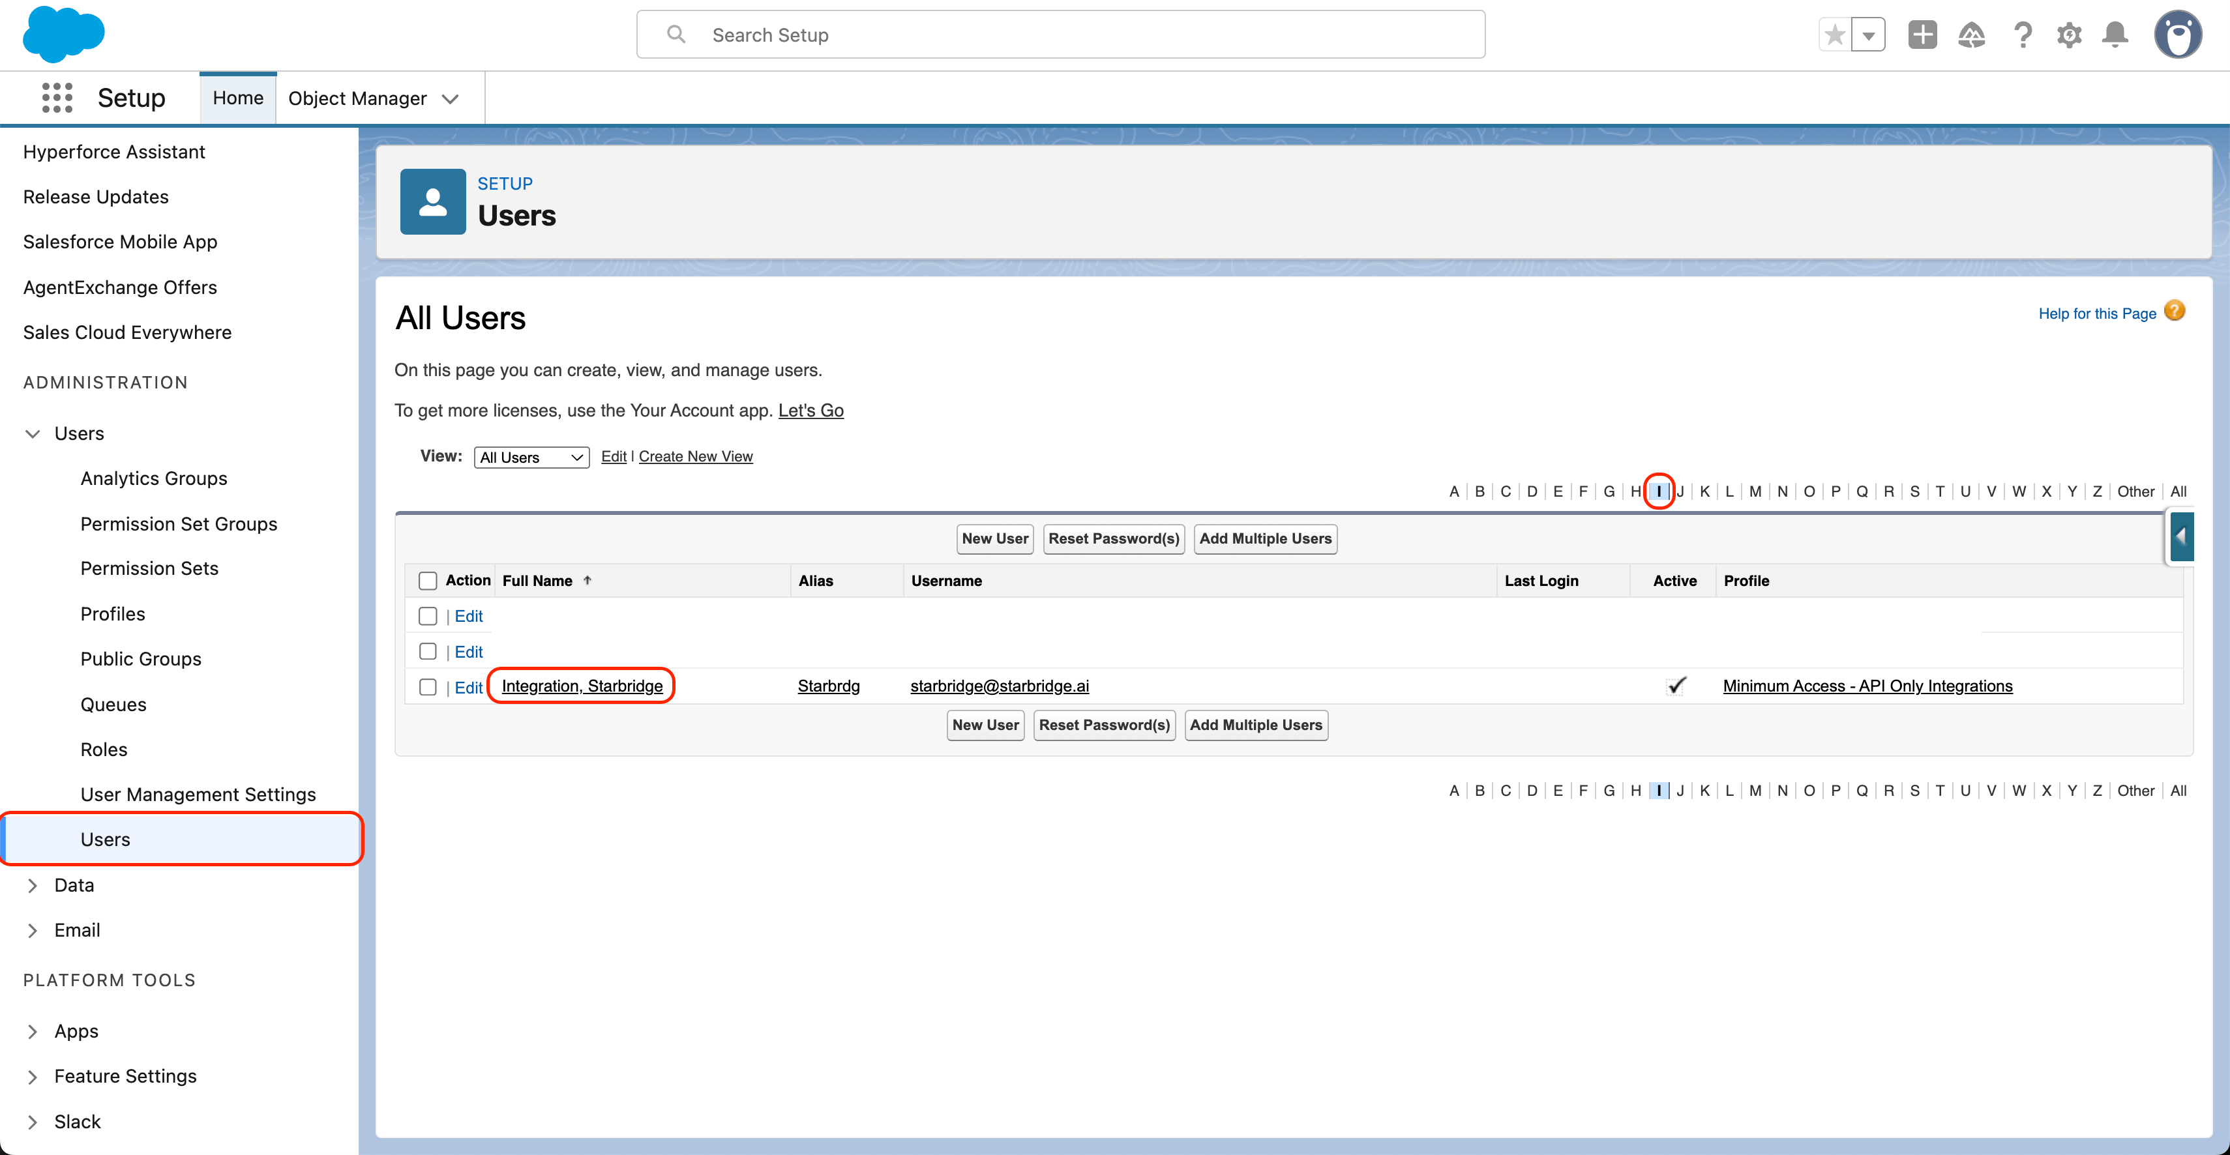Viewport: 2230px width, 1155px height.
Task: Open the Object Manager tab
Action: 357,98
